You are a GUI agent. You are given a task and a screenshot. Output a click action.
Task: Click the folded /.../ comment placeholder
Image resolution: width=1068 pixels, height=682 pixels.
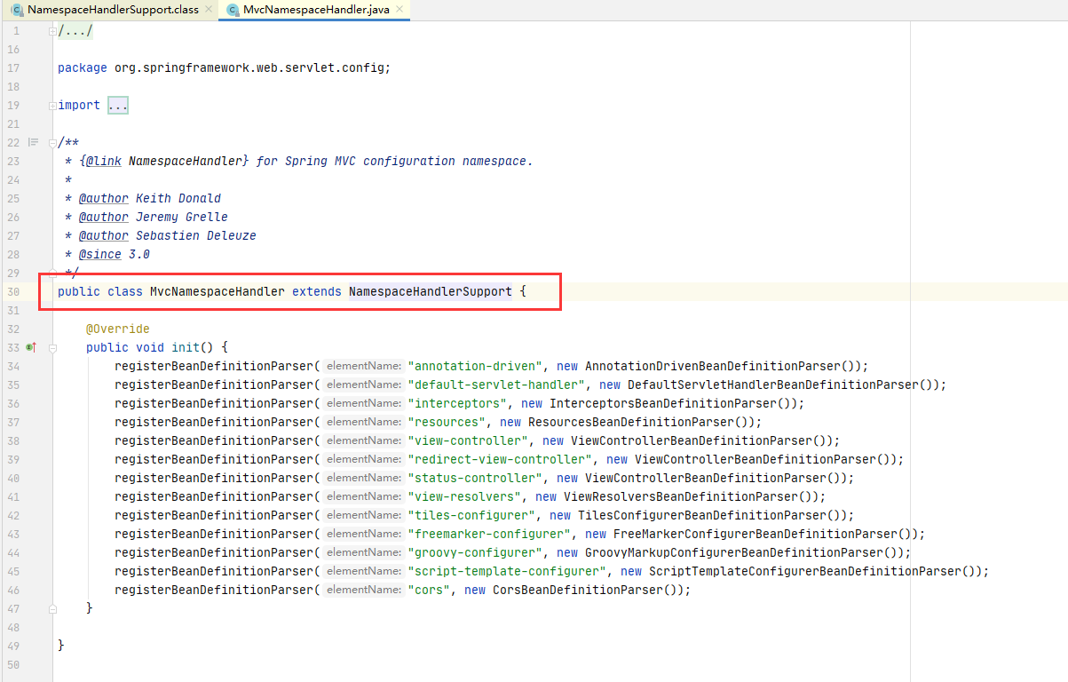click(75, 31)
